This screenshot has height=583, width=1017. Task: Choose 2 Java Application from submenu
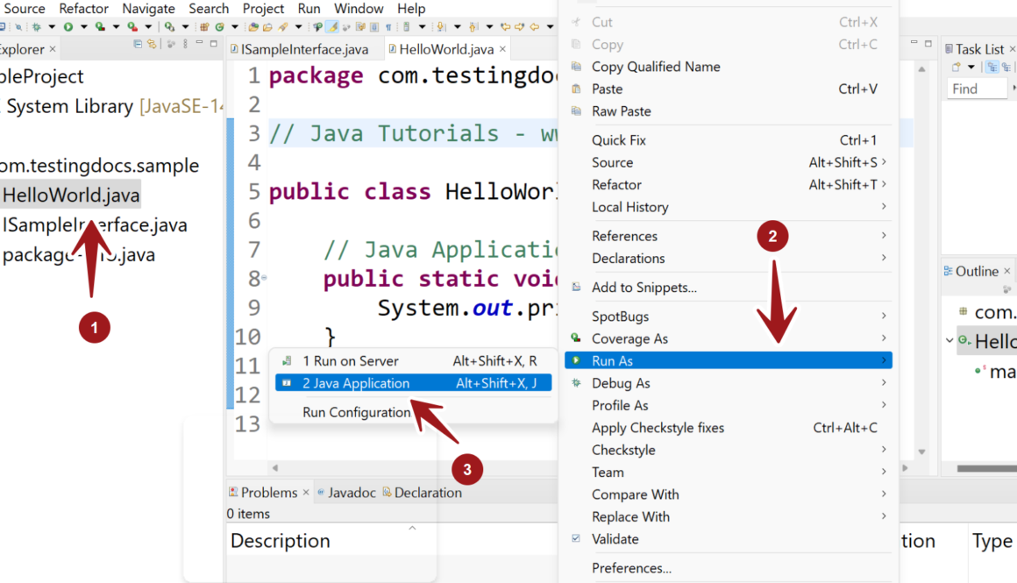click(x=355, y=383)
